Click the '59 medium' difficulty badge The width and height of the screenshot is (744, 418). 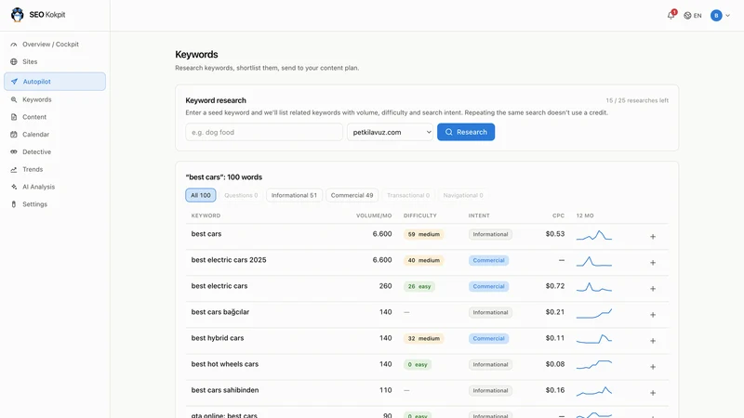coord(424,234)
